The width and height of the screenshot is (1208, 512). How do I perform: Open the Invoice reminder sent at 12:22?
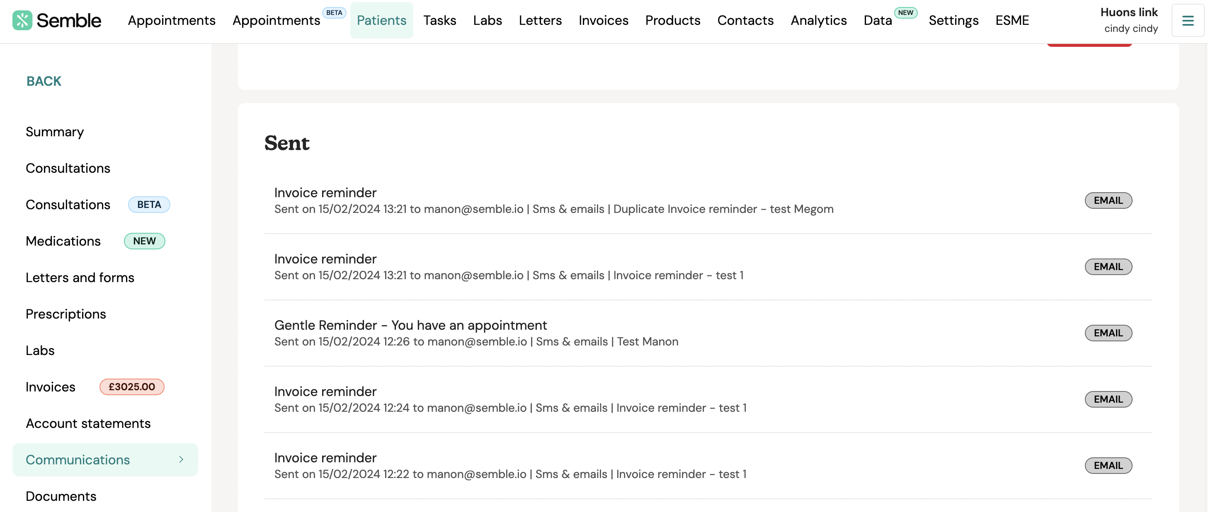708,466
